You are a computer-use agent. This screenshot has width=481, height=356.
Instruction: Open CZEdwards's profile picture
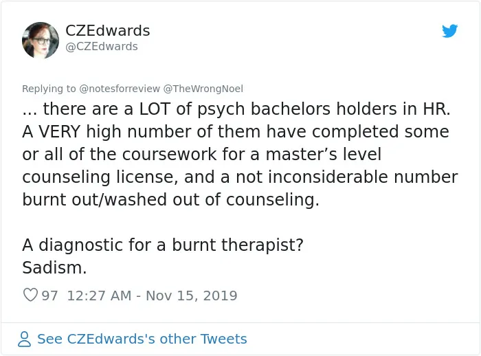[41, 40]
